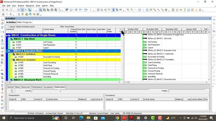Collapse the BM-01 Construction of Single Room node
Image resolution: width=216 pixels, height=121 pixels.
point(7,35)
